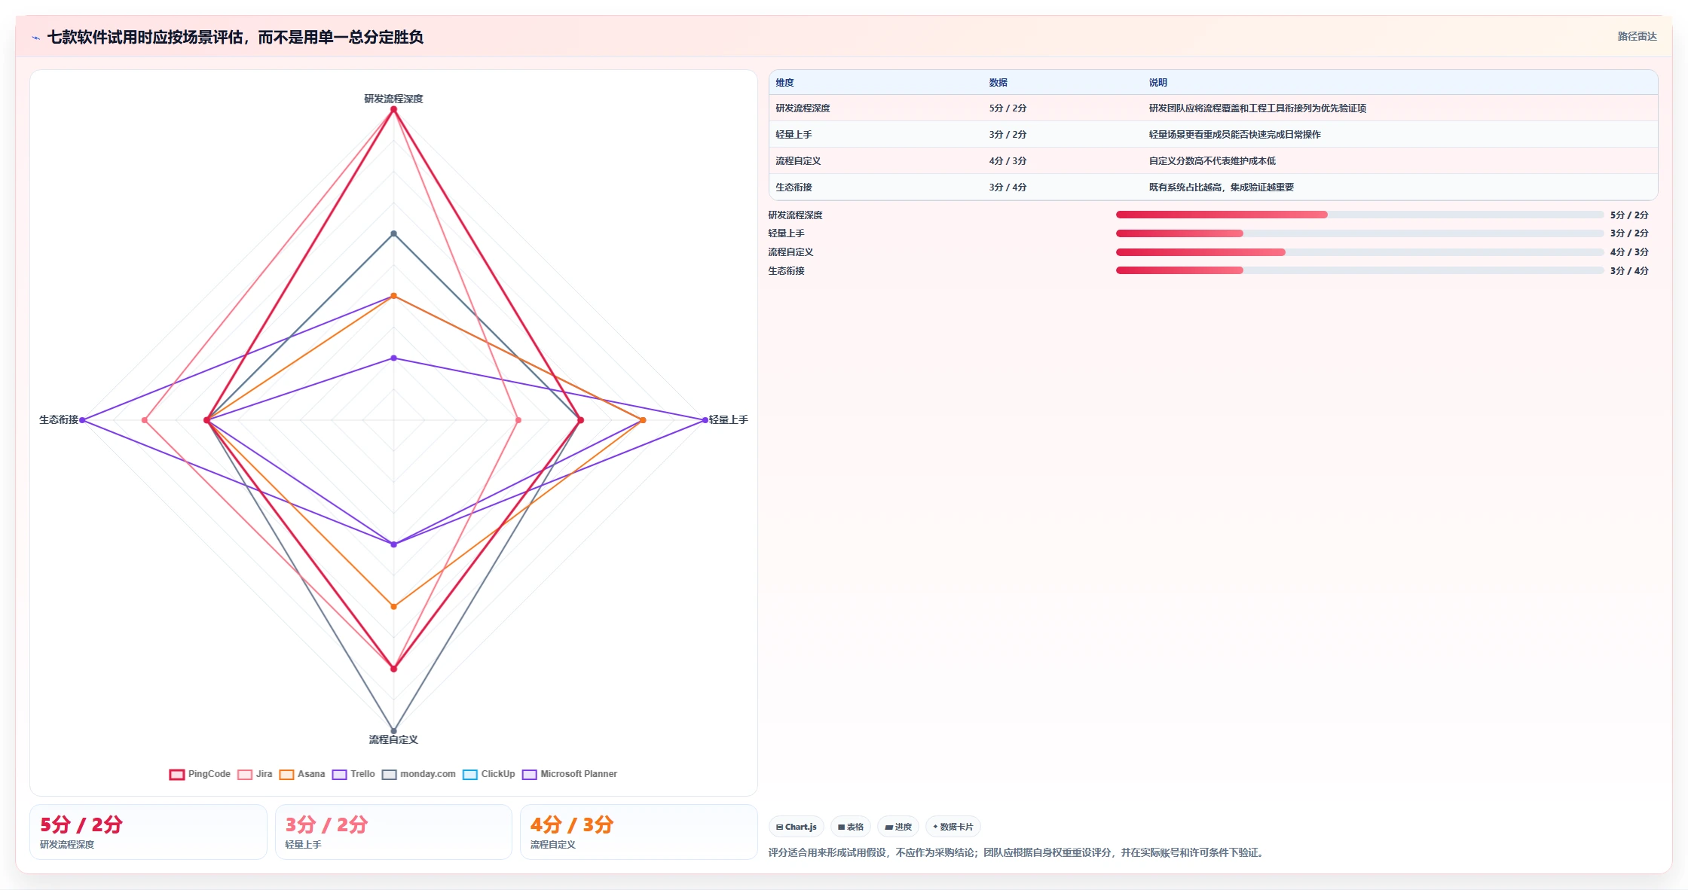This screenshot has height=890, width=1688.
Task: Click the 路径雷达 label in the header
Action: point(1637,36)
